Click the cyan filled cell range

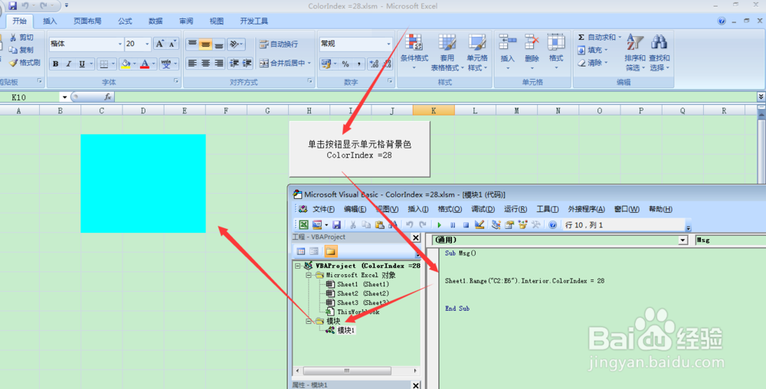pos(143,184)
